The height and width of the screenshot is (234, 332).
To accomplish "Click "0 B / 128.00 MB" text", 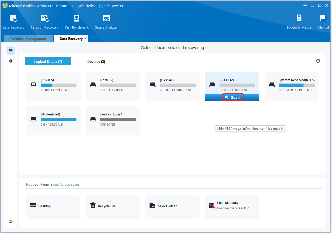I will [x=52, y=125].
